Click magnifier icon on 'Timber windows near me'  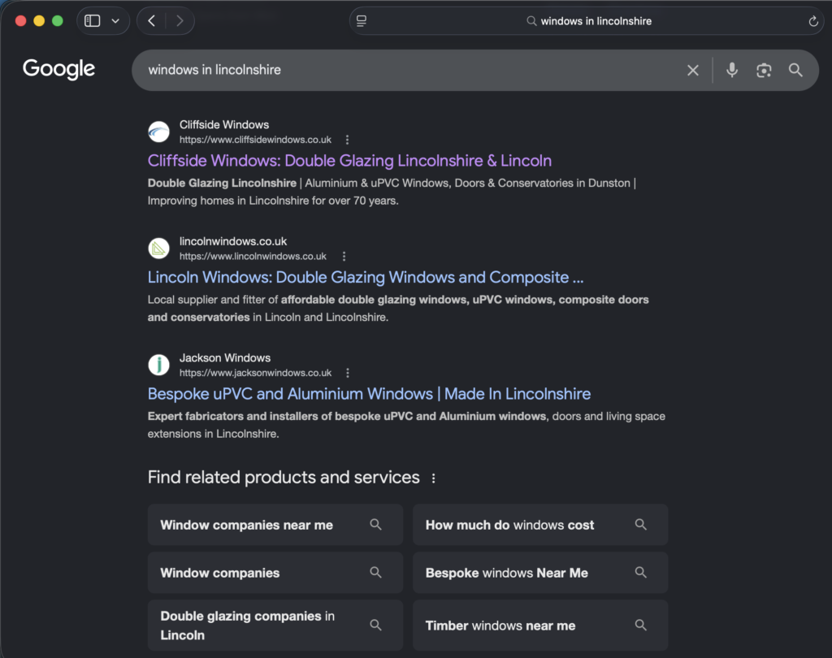click(x=640, y=625)
